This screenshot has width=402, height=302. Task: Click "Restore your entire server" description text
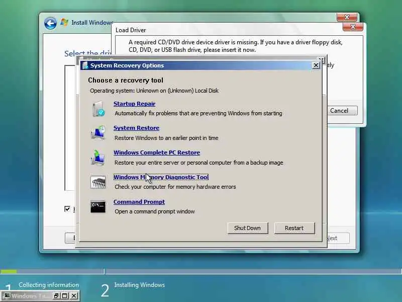pyautogui.click(x=199, y=163)
